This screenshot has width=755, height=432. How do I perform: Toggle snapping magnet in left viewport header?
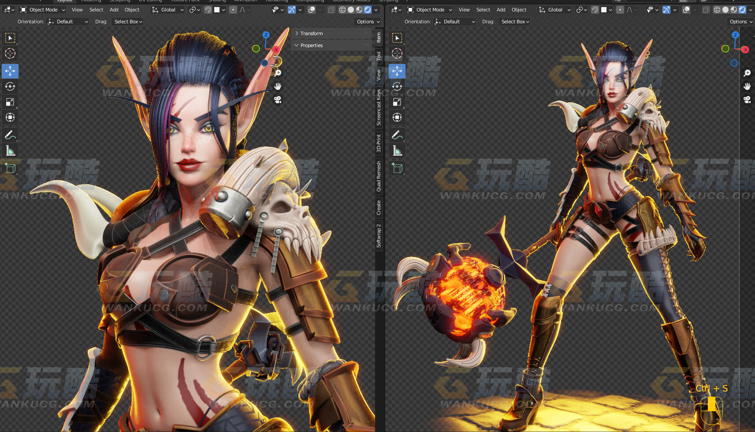208,10
